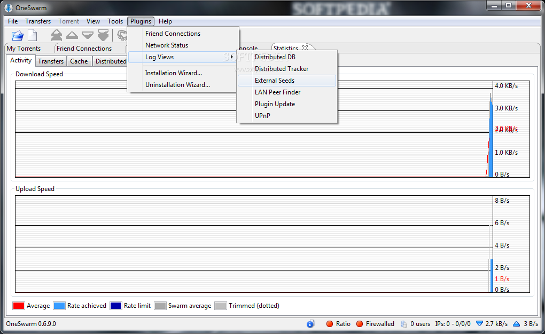
Task: Click the Open Torrent folder icon
Action: pos(17,35)
